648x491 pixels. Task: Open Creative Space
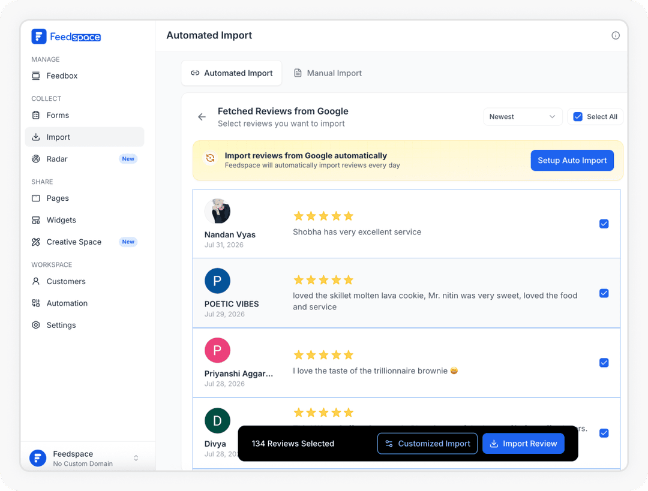(85, 242)
